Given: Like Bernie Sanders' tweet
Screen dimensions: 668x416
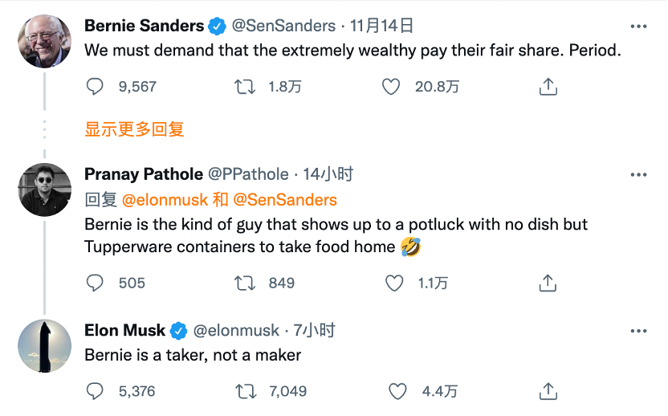Looking at the screenshot, I should [x=391, y=87].
